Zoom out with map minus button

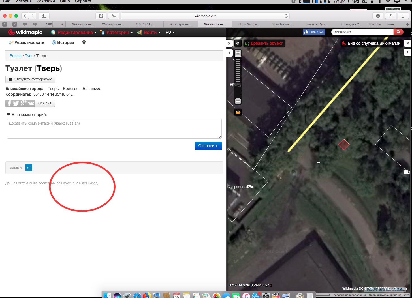pos(238,101)
